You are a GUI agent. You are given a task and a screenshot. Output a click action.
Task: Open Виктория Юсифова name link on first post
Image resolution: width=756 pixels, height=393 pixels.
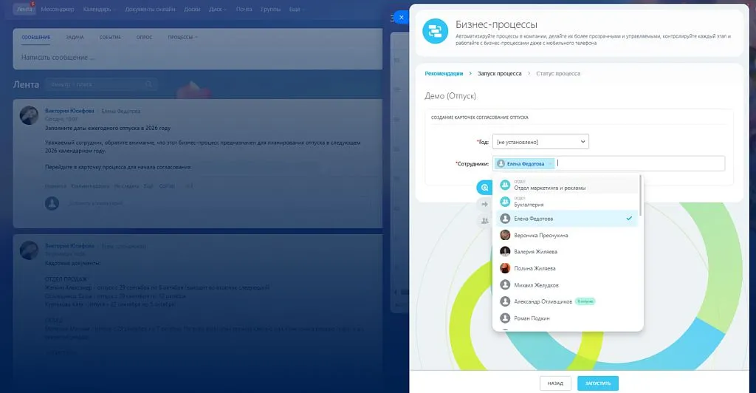(x=69, y=111)
